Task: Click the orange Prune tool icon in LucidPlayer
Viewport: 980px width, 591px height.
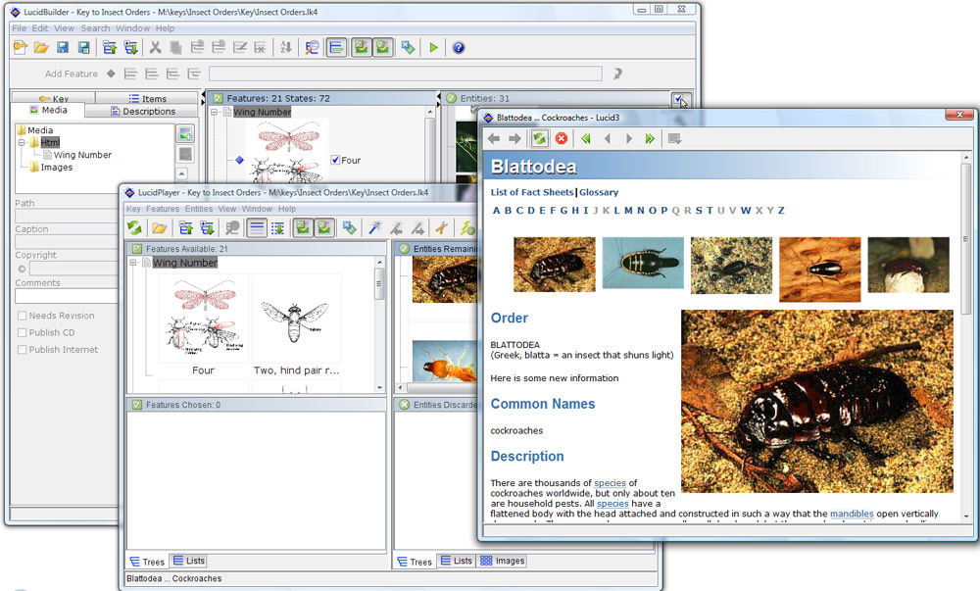Action: [442, 228]
